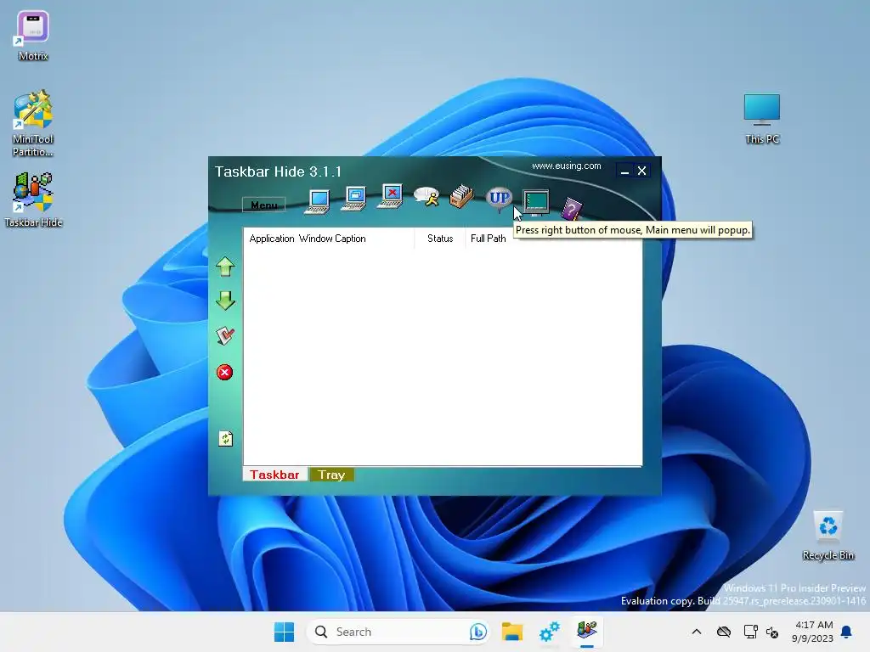Click the running yellow figure icon
This screenshot has height=652, width=870.
pyautogui.click(x=427, y=196)
